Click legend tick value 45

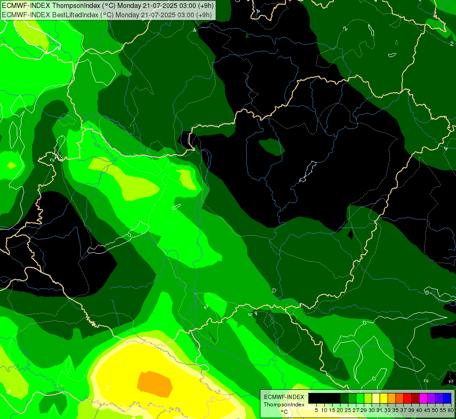tap(427, 410)
